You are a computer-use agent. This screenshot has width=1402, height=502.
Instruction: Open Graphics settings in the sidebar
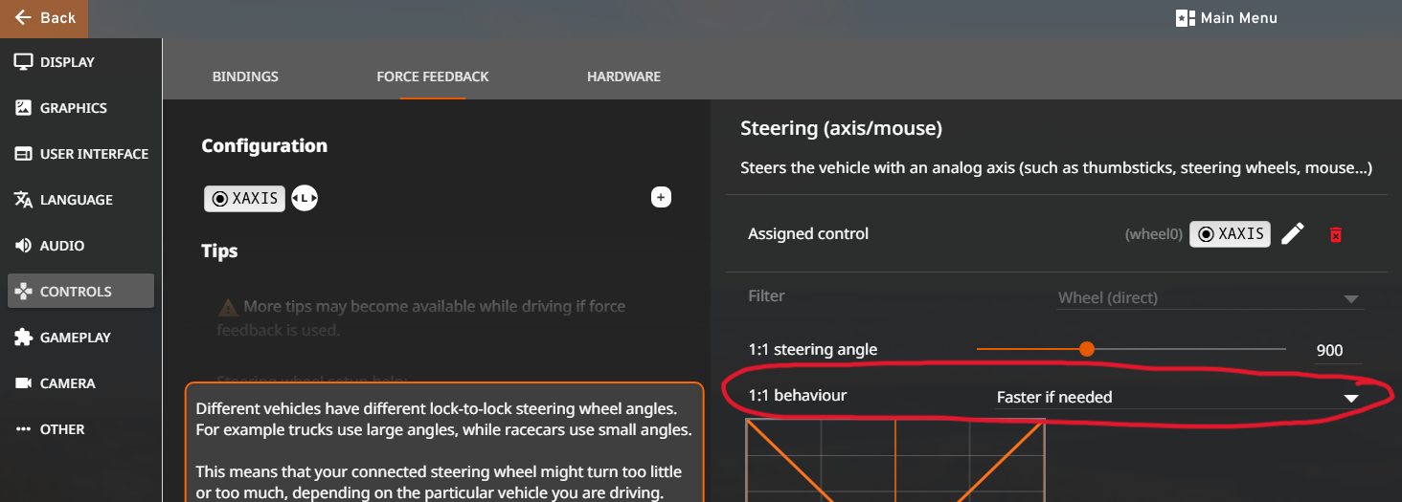(73, 108)
